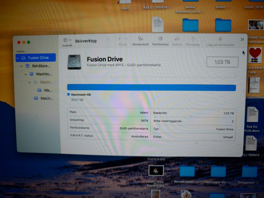Click the 1,03 TB capacity box
The image size is (264, 198).
tap(222, 62)
